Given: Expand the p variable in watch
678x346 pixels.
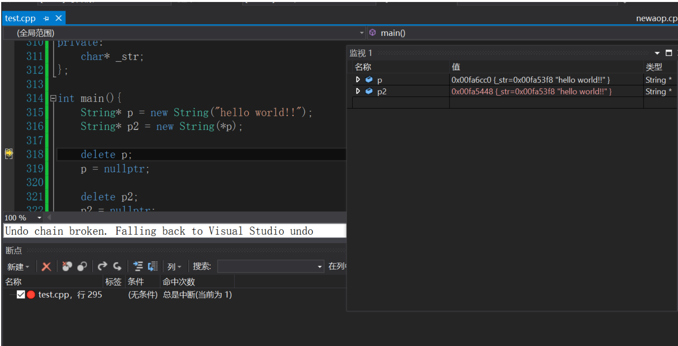Looking at the screenshot, I should tap(358, 80).
